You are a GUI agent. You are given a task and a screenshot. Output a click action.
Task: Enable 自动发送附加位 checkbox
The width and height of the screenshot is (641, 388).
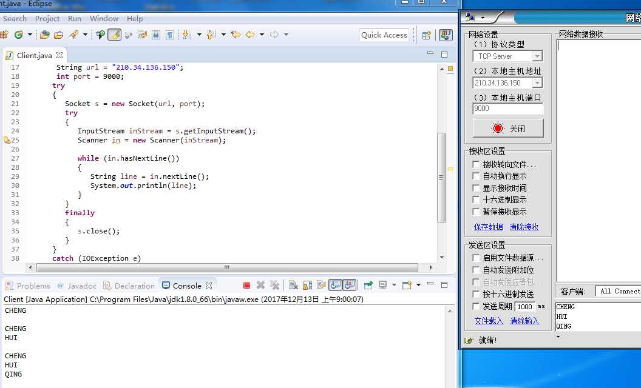476,270
